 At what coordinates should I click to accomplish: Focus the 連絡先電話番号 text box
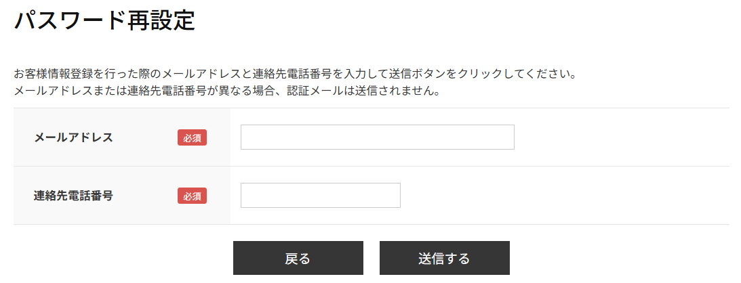point(320,195)
